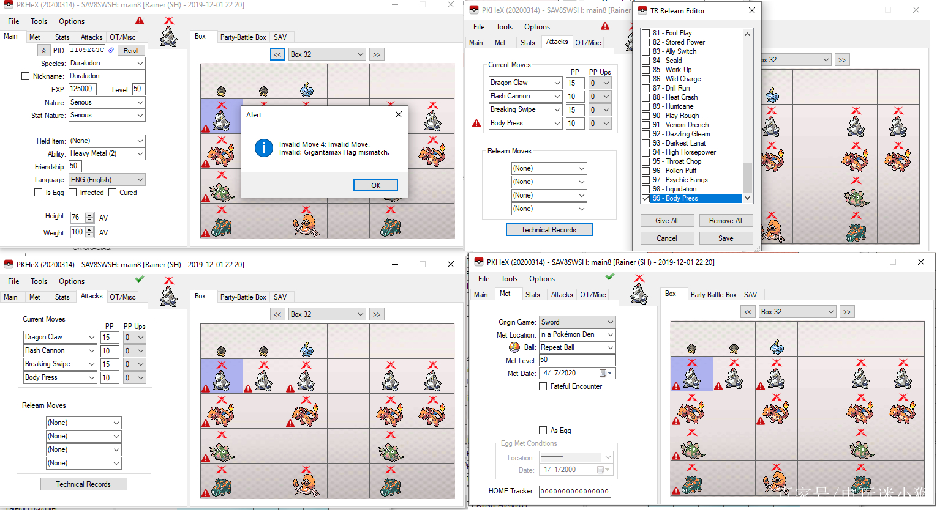
Task: Select the Kingler sprite in the Met-tab window box
Action: tap(776, 479)
